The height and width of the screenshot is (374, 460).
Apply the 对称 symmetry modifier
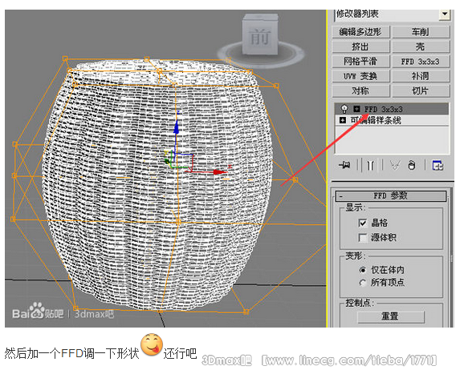[360, 91]
